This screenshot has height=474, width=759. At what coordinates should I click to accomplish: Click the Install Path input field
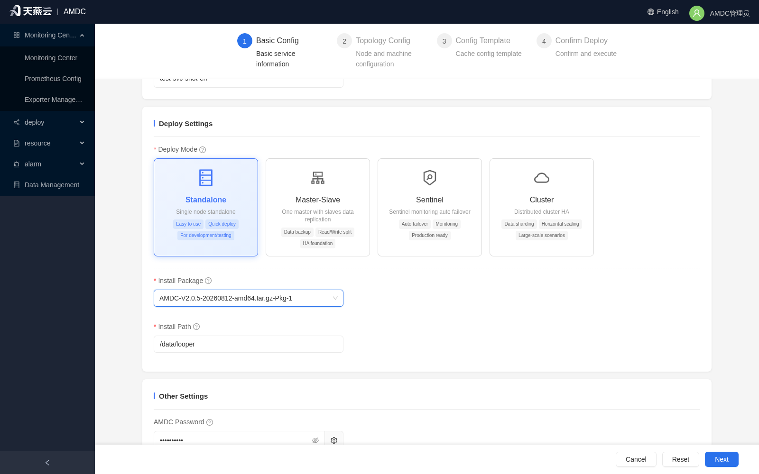pos(249,344)
